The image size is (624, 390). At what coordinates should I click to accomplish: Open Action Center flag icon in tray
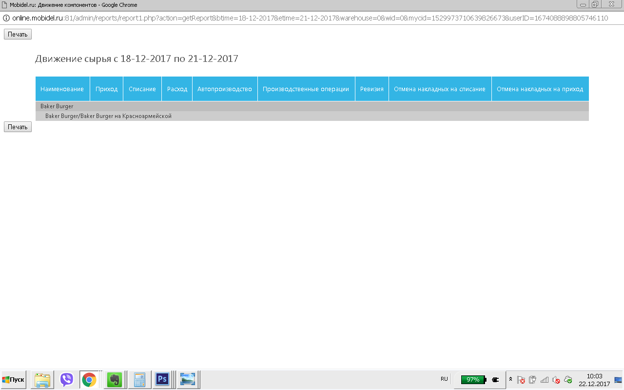(x=521, y=380)
